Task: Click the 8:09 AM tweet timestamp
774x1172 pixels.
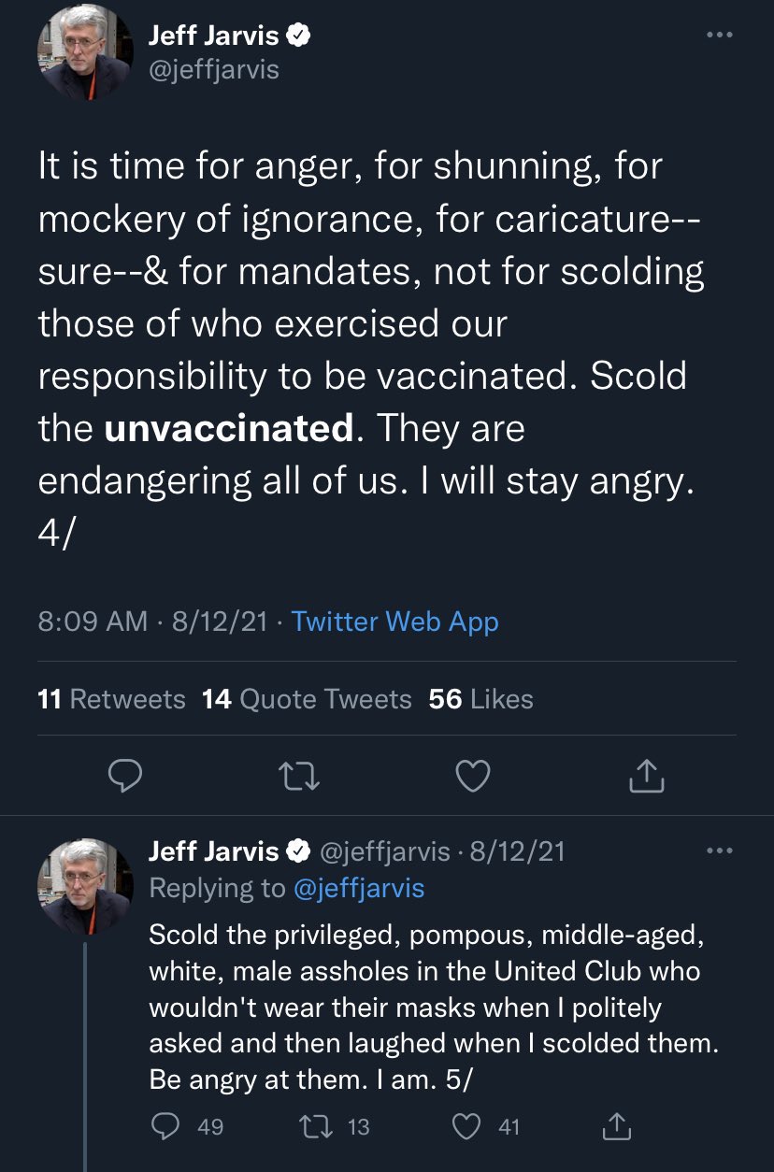Action: click(x=93, y=622)
